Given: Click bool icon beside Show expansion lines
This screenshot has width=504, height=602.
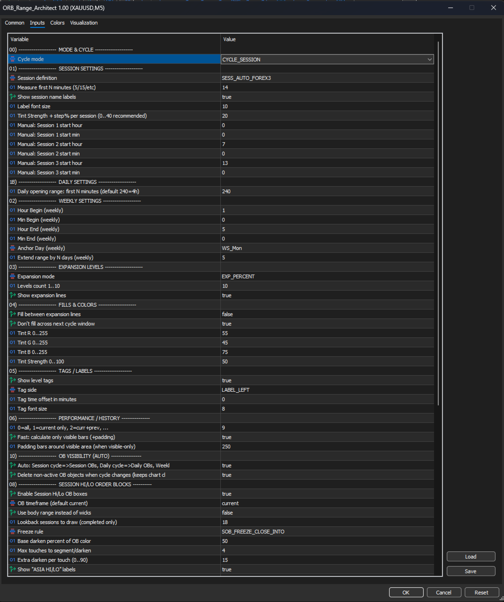Looking at the screenshot, I should pos(13,295).
